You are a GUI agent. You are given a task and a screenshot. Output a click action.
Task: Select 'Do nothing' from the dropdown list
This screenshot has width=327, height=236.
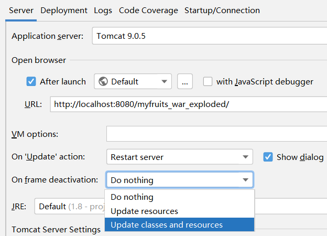(180, 197)
